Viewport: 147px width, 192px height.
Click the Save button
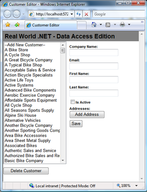tap(76, 124)
